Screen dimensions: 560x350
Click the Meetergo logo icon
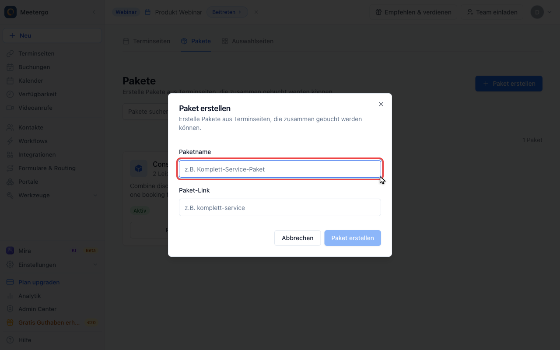[x=10, y=12]
